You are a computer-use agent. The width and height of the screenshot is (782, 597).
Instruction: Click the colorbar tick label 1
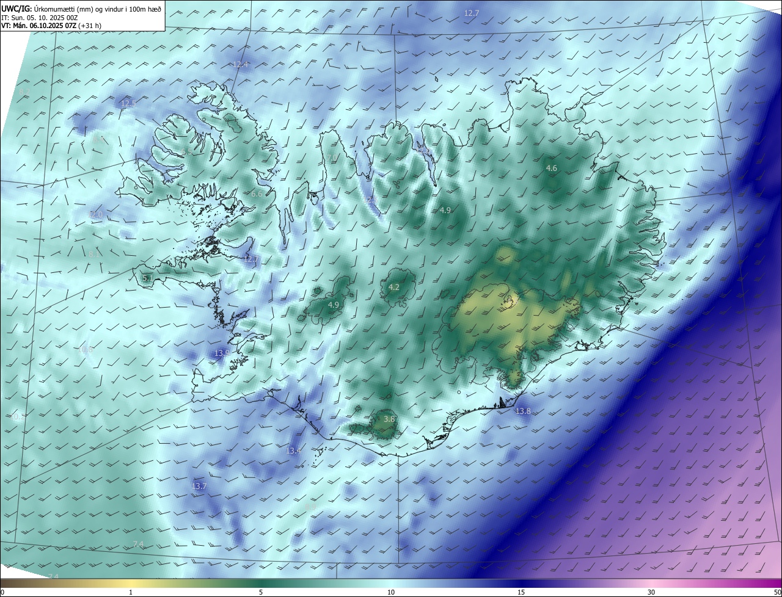131,592
